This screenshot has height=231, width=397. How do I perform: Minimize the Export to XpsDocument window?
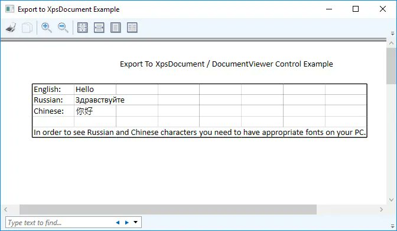click(329, 9)
